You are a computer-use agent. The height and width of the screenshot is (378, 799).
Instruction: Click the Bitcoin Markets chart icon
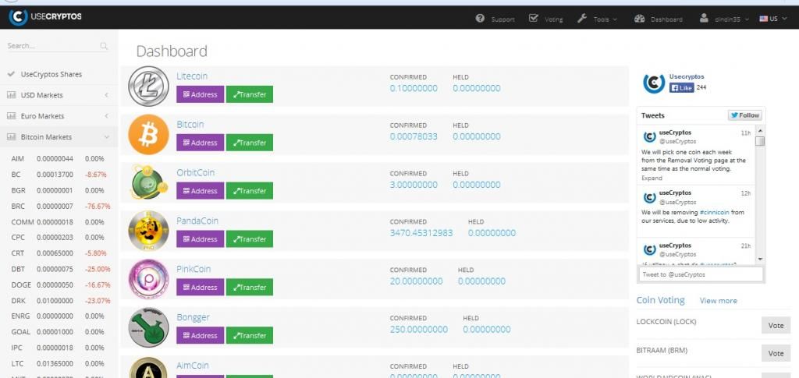tap(11, 137)
